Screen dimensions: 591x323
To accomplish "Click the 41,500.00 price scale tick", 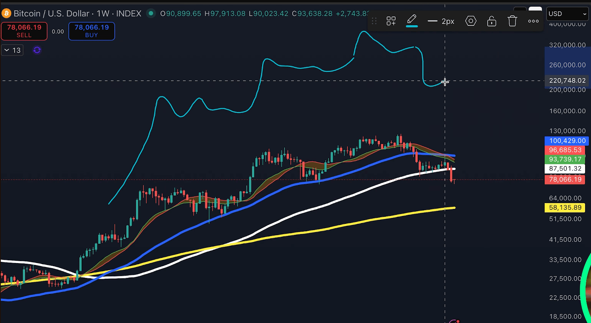I will [565, 240].
